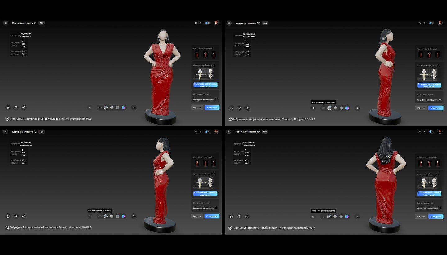Click the 'PBR' badge in the bottom-left panel
Screen dimensions: 447x255
pyautogui.click(x=42, y=132)
